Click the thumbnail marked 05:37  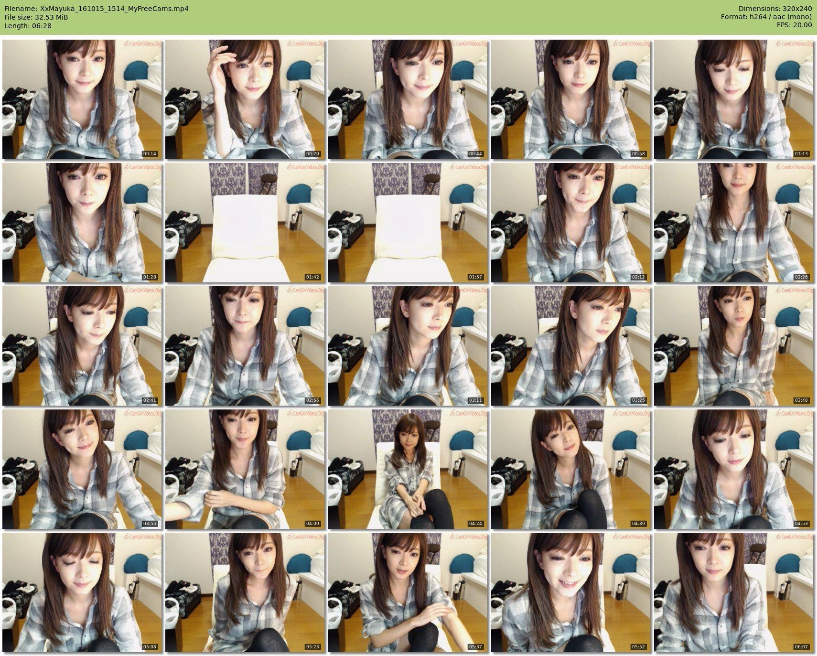(x=408, y=592)
